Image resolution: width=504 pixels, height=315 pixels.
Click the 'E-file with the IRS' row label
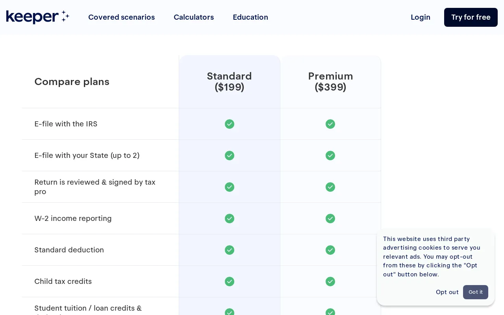click(66, 124)
